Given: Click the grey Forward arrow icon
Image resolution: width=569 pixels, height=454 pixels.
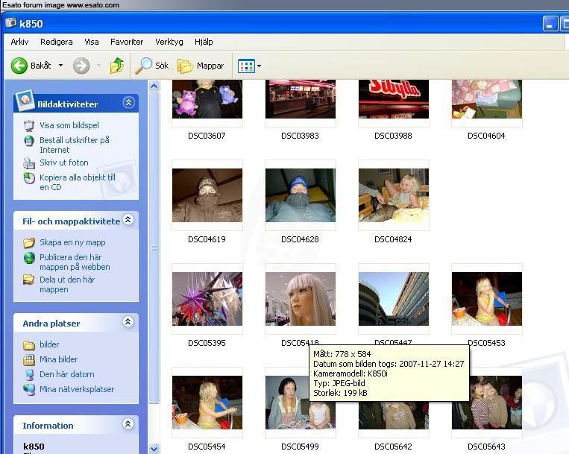Looking at the screenshot, I should (x=81, y=66).
